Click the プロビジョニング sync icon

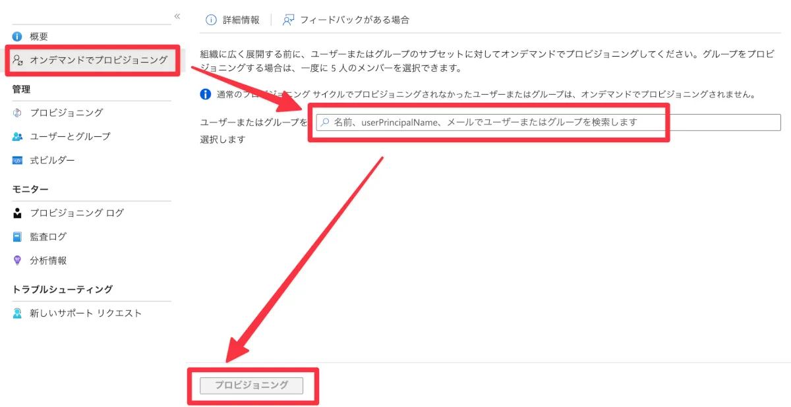click(x=18, y=113)
